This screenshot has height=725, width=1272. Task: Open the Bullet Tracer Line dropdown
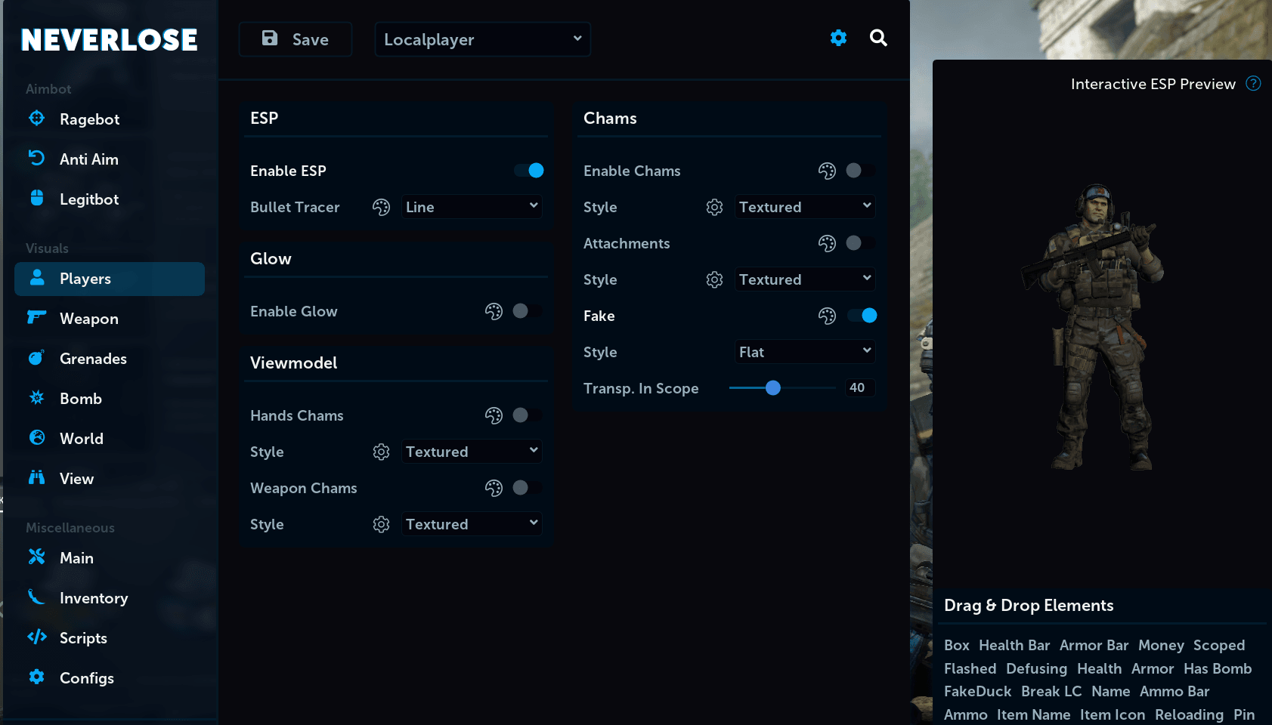(x=472, y=207)
